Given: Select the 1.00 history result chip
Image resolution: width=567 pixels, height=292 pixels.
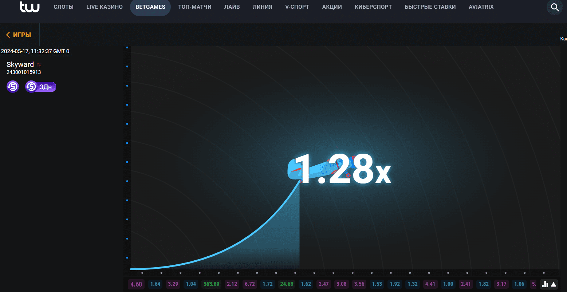Looking at the screenshot, I should [x=448, y=284].
